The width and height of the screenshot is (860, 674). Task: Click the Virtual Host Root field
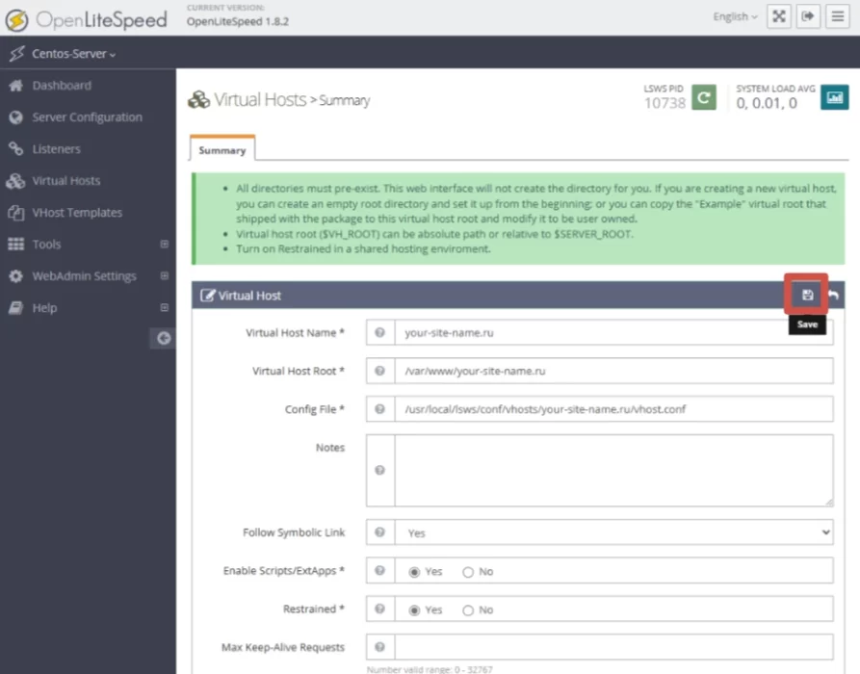click(613, 371)
